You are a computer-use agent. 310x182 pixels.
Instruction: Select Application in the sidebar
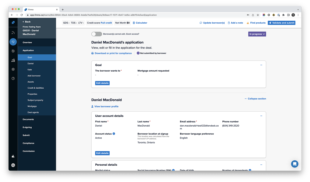(x=37, y=50)
